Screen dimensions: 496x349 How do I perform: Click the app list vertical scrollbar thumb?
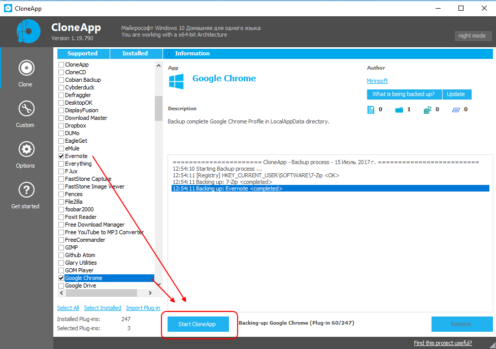tap(158, 109)
